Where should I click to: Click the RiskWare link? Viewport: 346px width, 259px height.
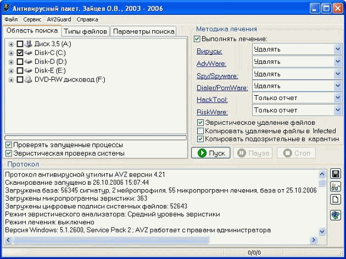click(x=212, y=112)
